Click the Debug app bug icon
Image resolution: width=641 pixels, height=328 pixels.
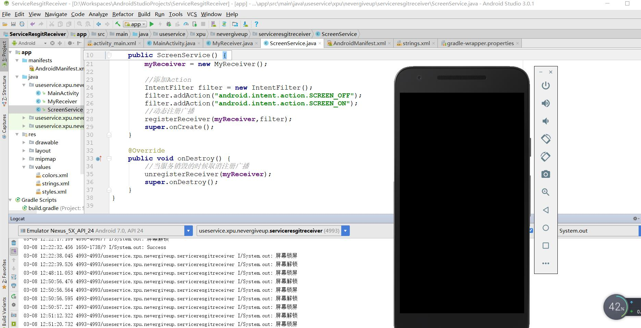169,24
